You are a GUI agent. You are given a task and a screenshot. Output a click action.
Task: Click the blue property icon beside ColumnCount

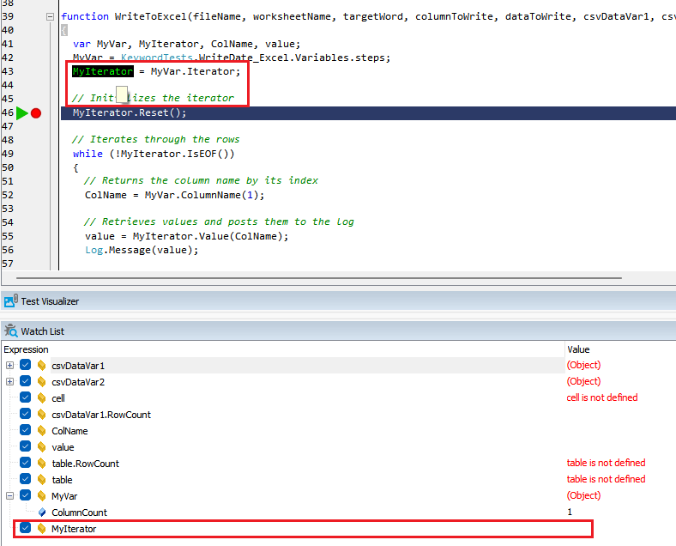(x=41, y=513)
